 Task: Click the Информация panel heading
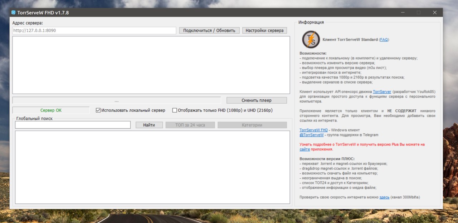click(x=311, y=22)
